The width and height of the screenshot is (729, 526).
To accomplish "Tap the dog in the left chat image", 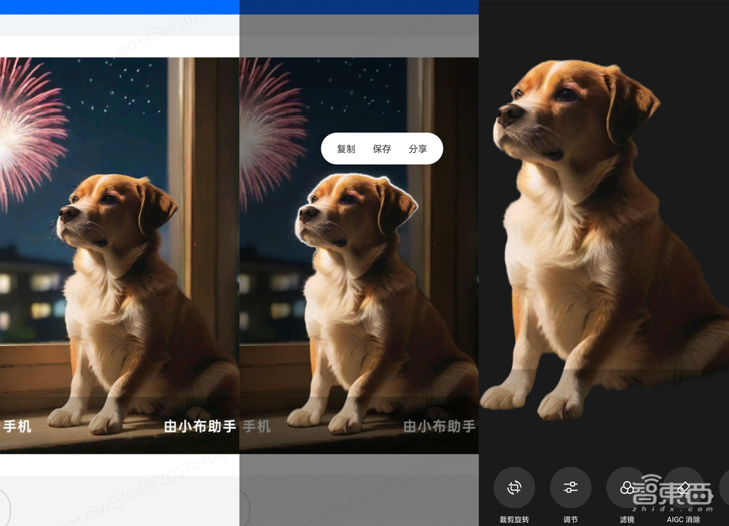I will [x=124, y=291].
